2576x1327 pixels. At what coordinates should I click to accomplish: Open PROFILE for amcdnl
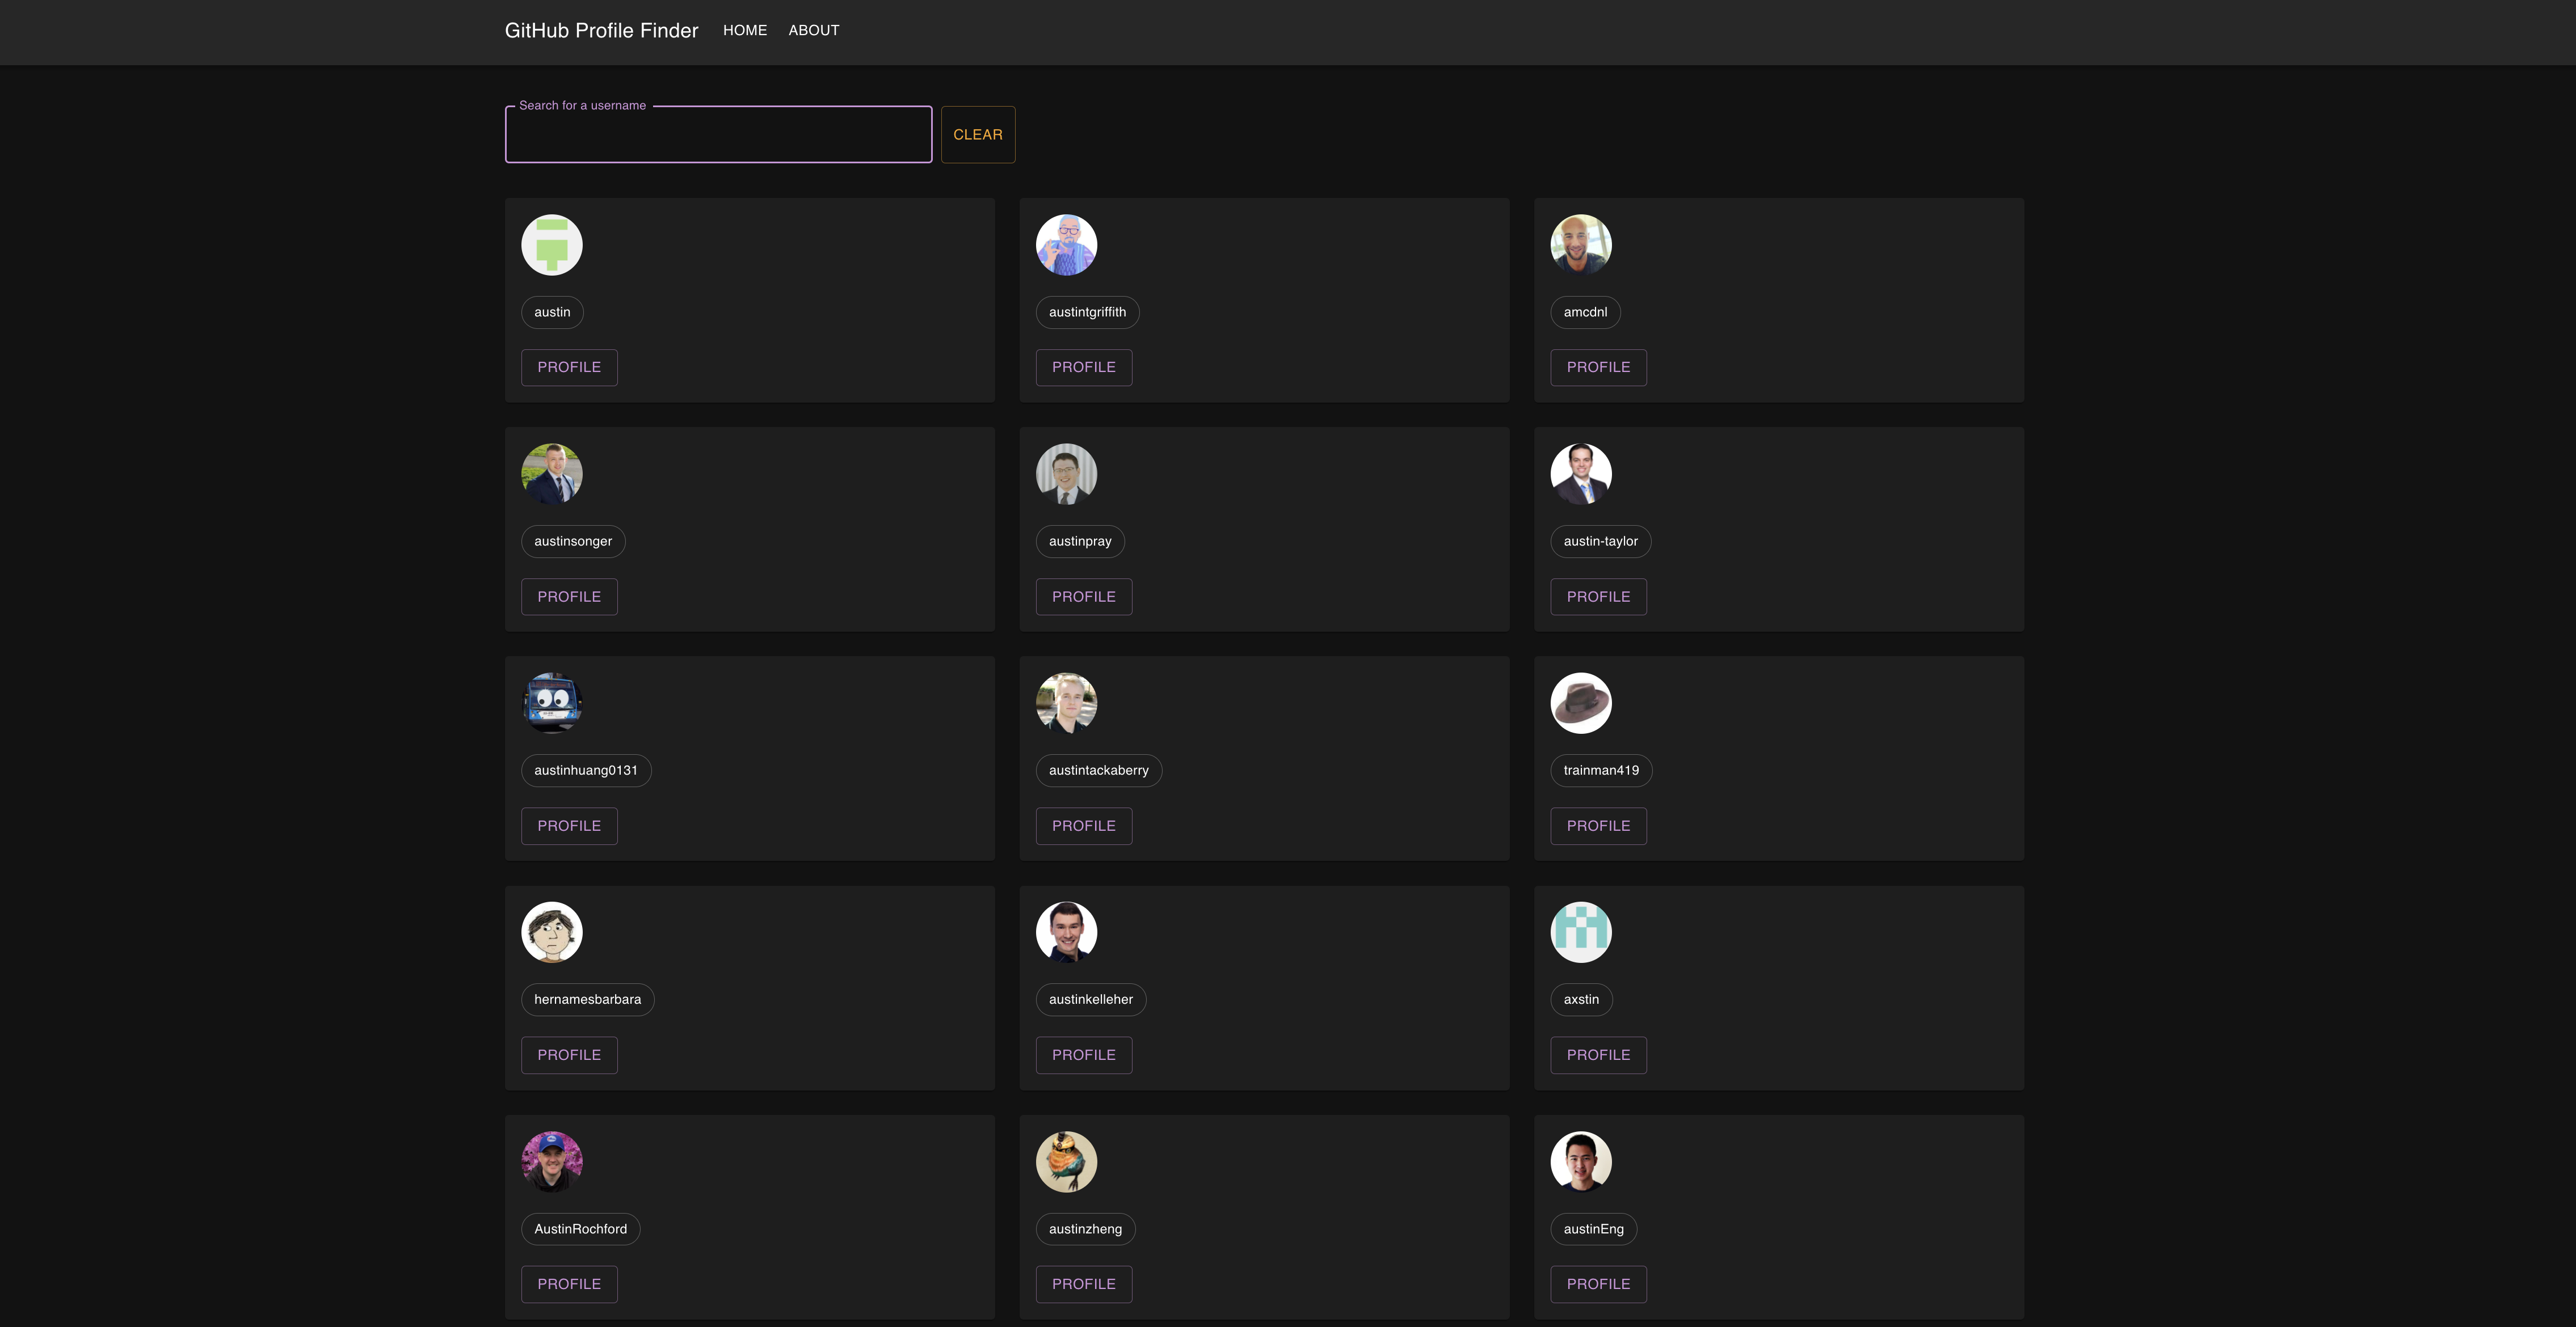(x=1597, y=367)
